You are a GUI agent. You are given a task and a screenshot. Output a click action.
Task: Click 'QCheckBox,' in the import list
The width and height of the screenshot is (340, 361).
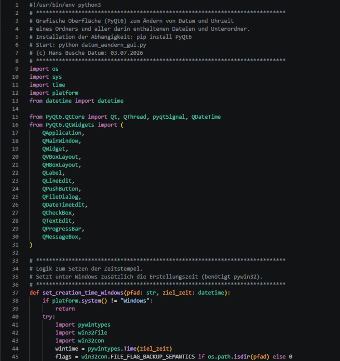tap(58, 213)
